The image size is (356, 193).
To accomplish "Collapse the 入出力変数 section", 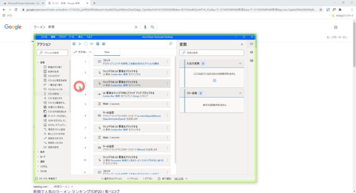I will (240, 64).
